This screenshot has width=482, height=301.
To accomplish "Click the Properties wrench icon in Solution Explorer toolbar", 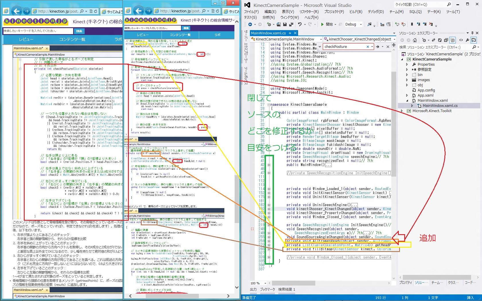I will pos(467,40).
